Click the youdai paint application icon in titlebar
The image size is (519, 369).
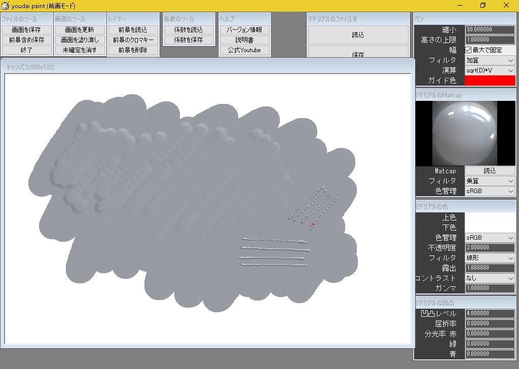tap(6, 6)
